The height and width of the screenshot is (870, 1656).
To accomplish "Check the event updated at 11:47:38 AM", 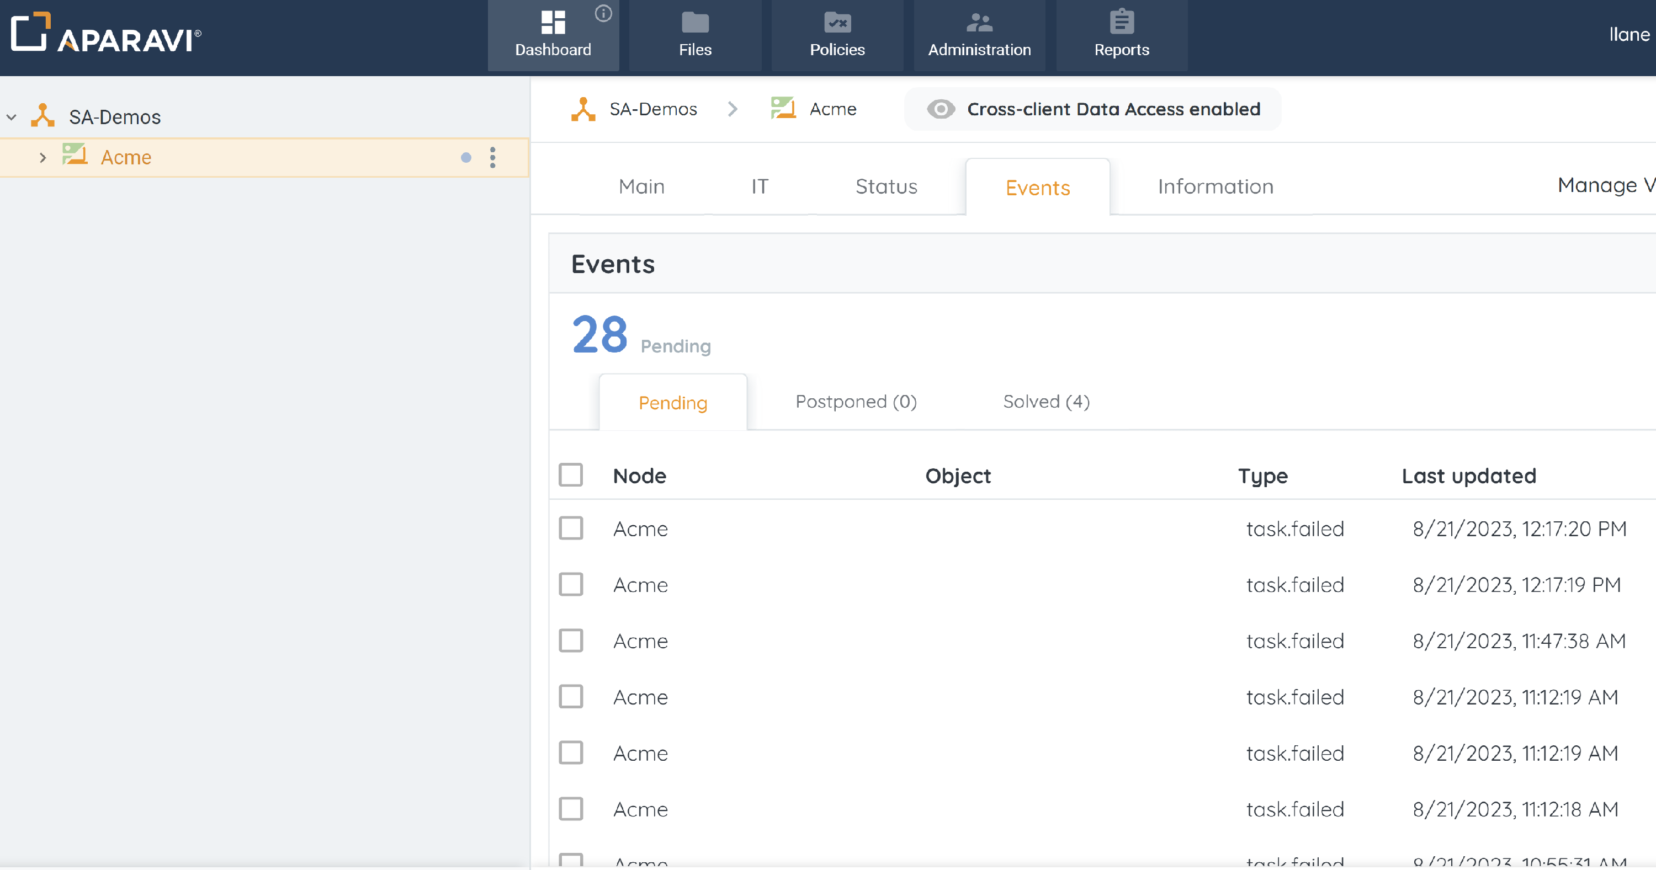I will pos(571,641).
